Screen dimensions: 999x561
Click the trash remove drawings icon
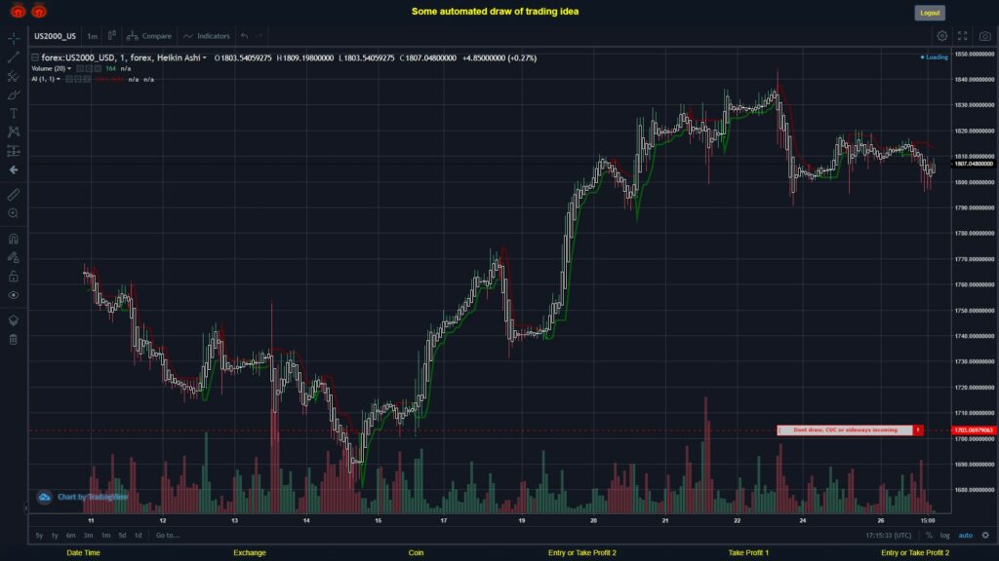pyautogui.click(x=14, y=339)
